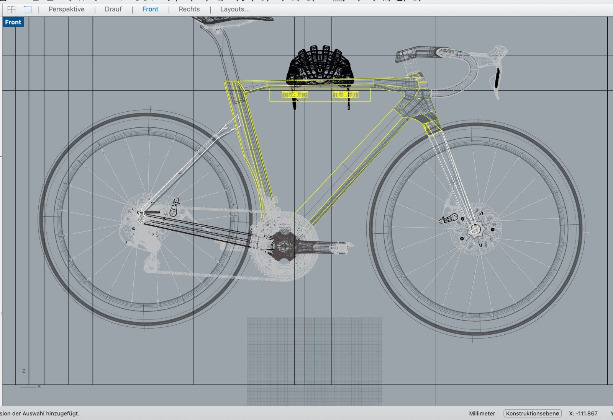The height and width of the screenshot is (420, 613).
Task: Click the green axis line on grid
Action: pos(315,352)
